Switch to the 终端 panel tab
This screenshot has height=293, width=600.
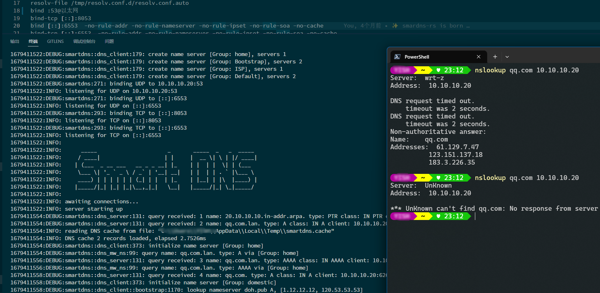pyautogui.click(x=33, y=41)
